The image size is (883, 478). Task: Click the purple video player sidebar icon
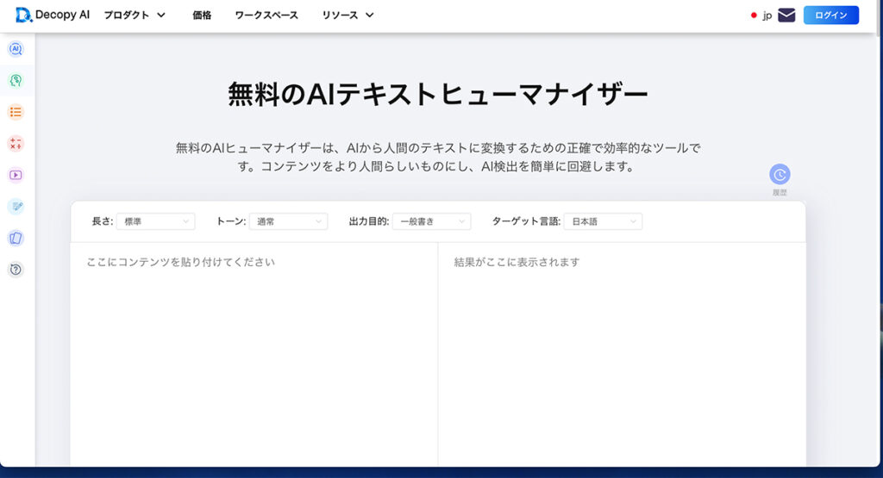pyautogui.click(x=16, y=175)
